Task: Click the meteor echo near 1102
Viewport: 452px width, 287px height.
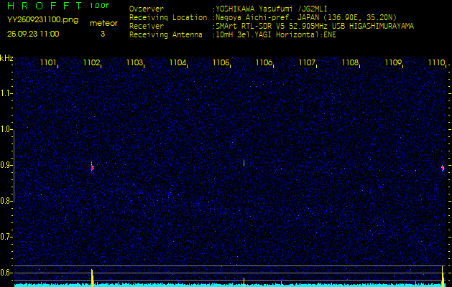Action: pyautogui.click(x=92, y=166)
